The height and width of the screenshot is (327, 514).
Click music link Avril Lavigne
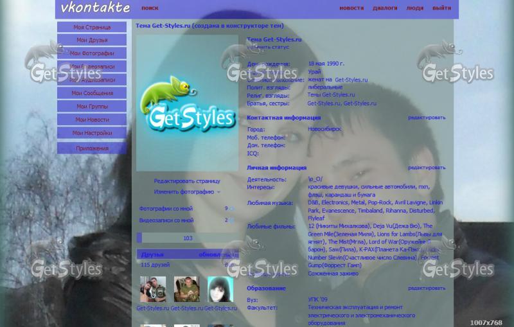(410, 202)
